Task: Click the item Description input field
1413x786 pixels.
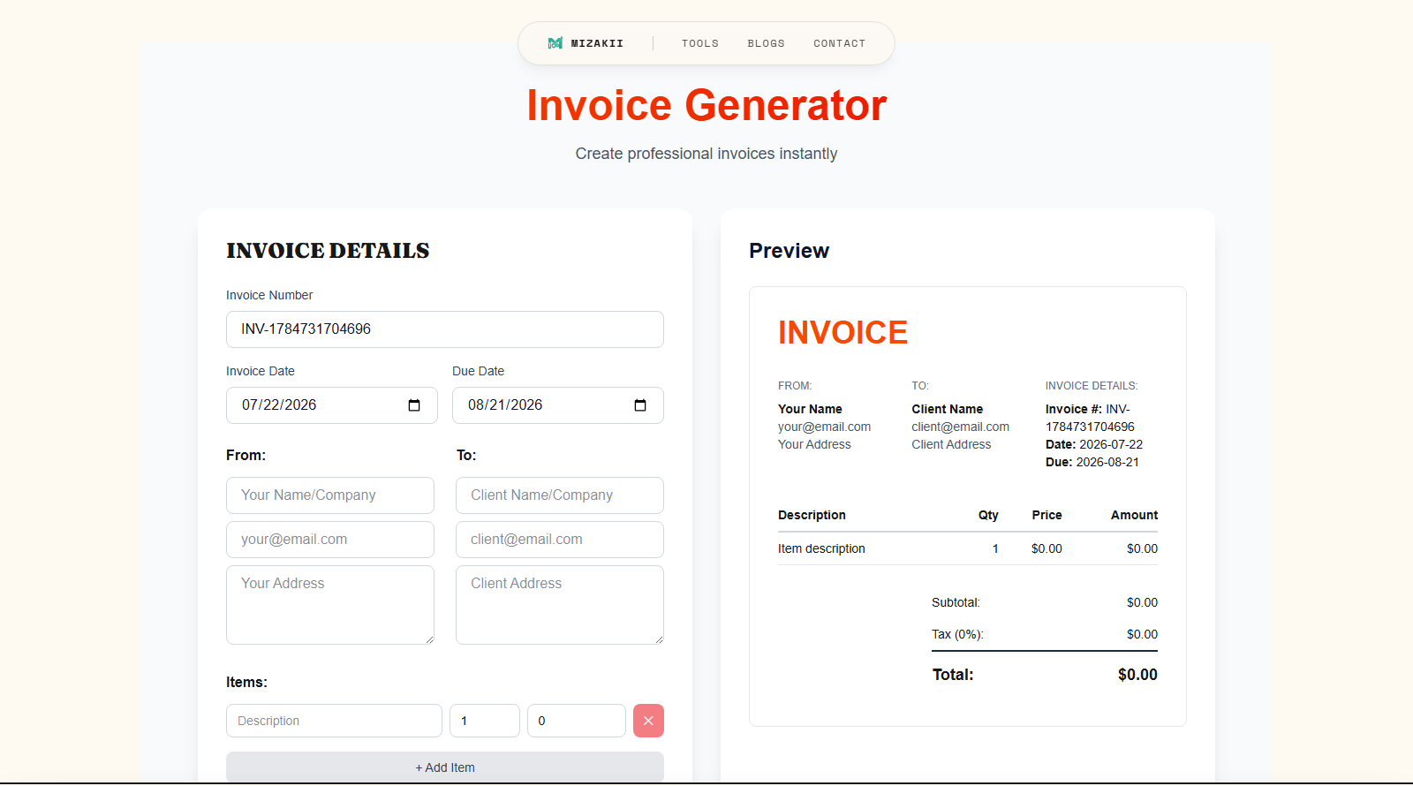Action: (334, 721)
